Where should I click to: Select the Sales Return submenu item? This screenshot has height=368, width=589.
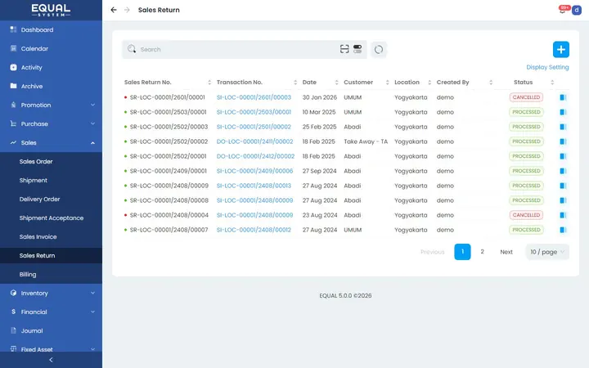pyautogui.click(x=51, y=255)
